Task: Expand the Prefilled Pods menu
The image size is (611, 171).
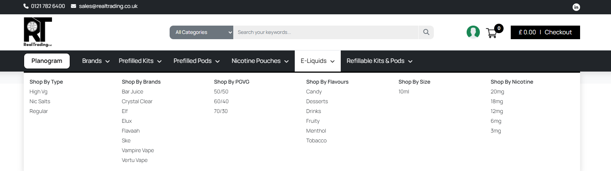Action: click(196, 61)
